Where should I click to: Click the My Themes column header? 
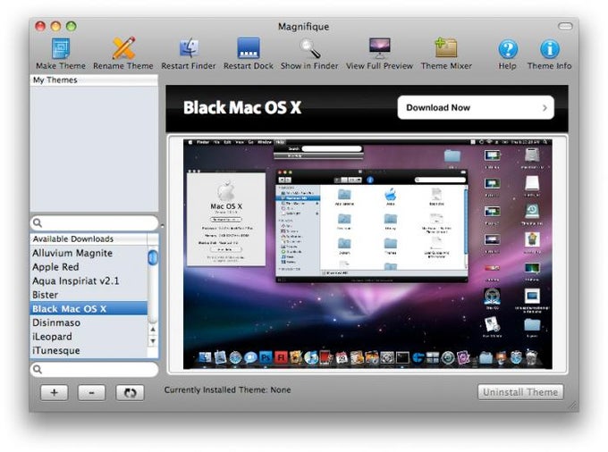(94, 80)
